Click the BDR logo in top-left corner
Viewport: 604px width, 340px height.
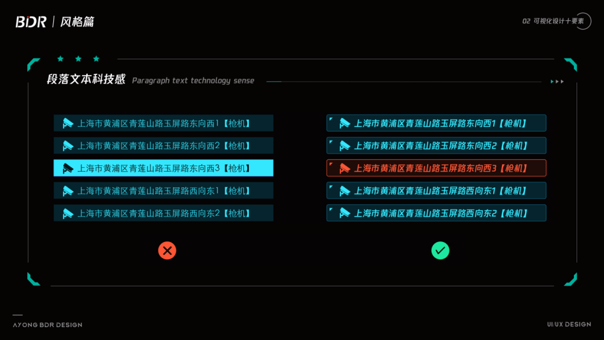pyautogui.click(x=31, y=22)
